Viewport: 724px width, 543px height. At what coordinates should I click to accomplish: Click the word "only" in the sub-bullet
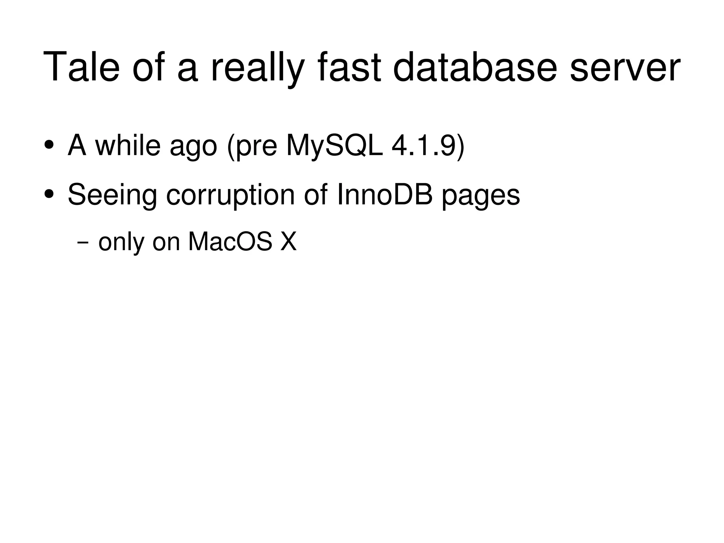pyautogui.click(x=121, y=243)
